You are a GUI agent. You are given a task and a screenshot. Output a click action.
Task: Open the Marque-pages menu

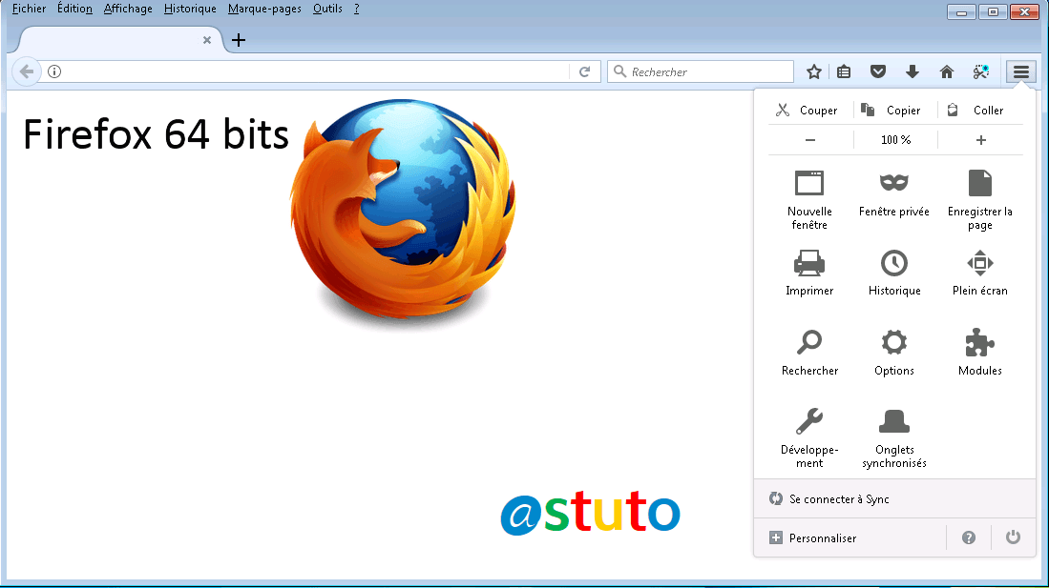coord(264,9)
